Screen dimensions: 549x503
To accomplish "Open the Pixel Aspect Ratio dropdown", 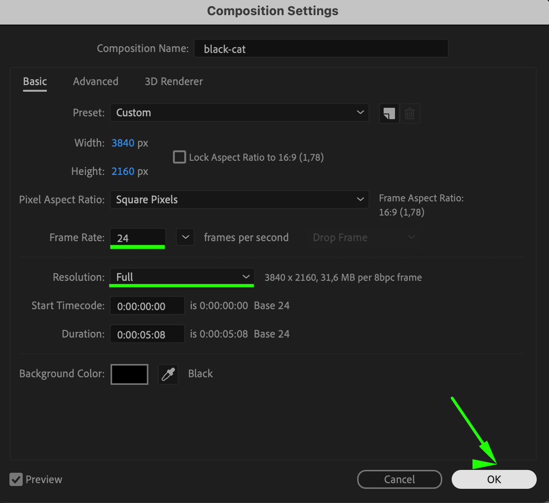I will pos(239,199).
